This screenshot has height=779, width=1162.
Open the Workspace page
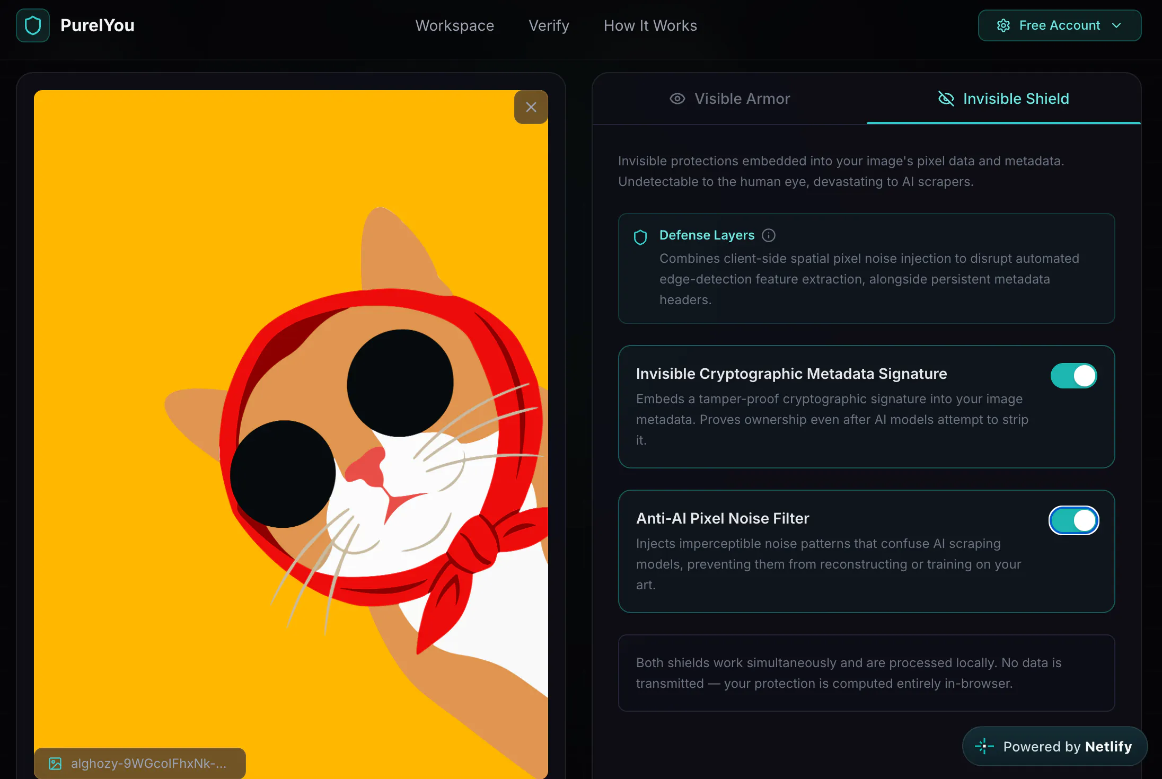[x=454, y=25]
